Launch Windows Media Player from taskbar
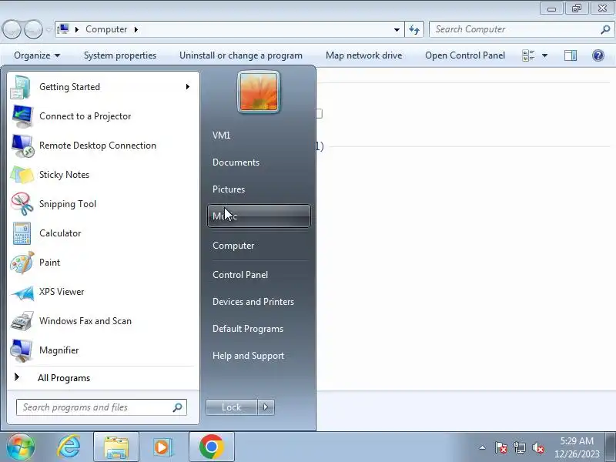The width and height of the screenshot is (616, 462). coord(162,447)
